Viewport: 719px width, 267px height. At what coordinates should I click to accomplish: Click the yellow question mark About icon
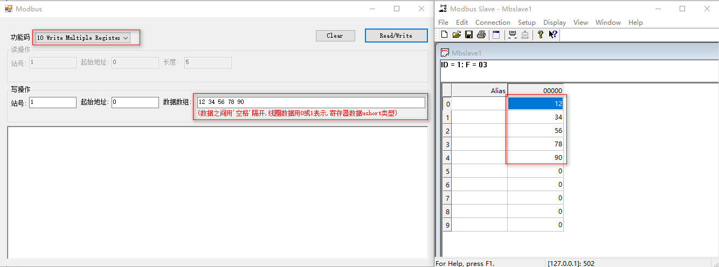541,34
